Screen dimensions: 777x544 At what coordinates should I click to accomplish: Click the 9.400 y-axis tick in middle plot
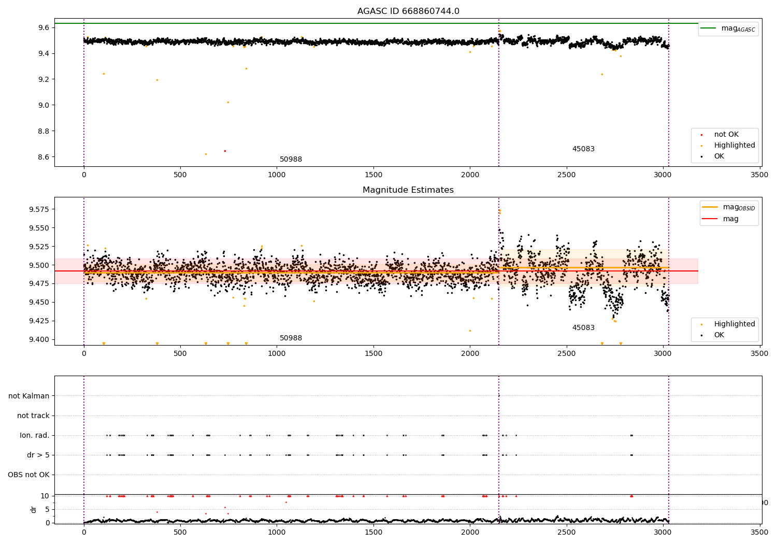pyautogui.click(x=39, y=339)
